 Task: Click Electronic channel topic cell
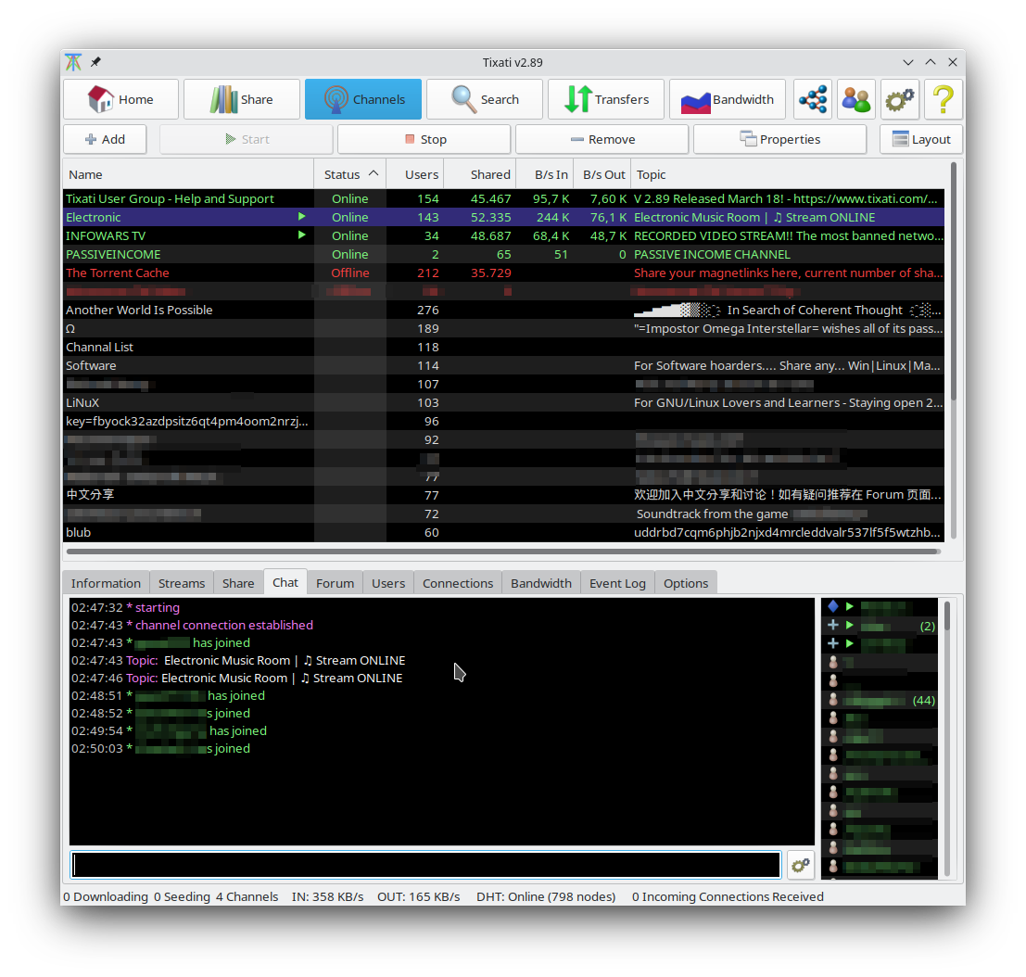point(788,217)
